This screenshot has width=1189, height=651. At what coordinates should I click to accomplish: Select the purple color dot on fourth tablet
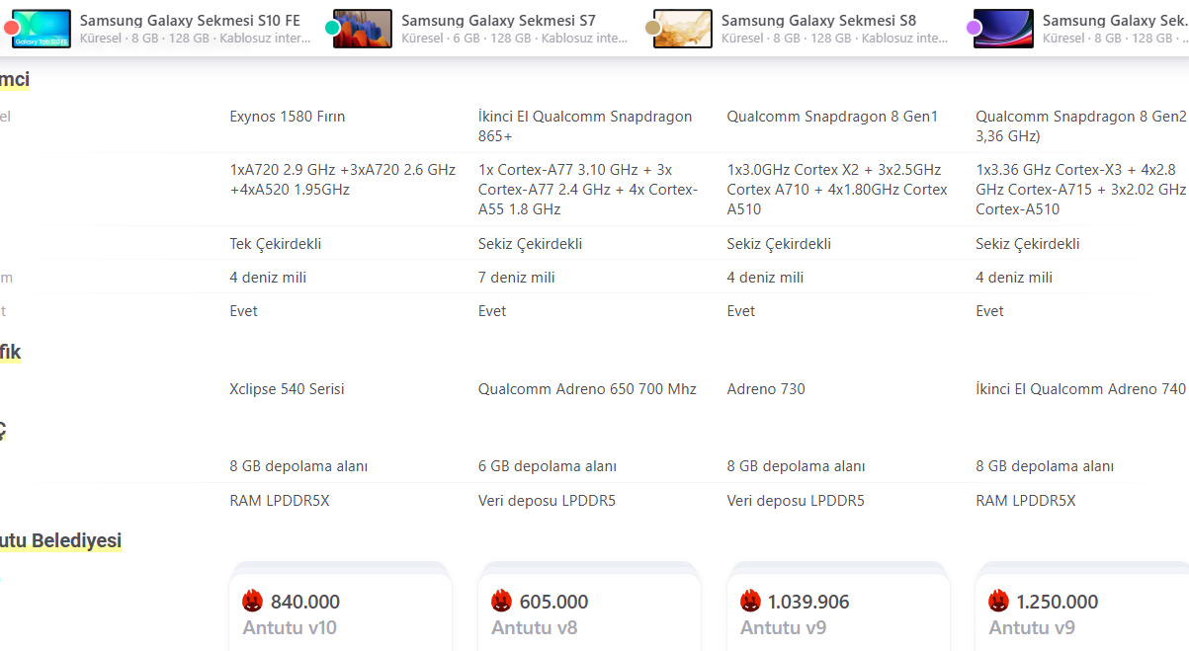pyautogui.click(x=974, y=28)
